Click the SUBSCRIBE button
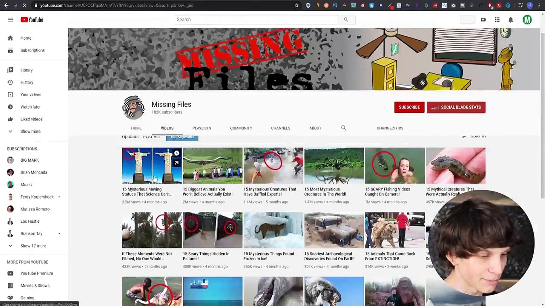 (409, 107)
